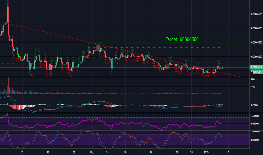Click the 0.00004000 price axis label
This screenshot has width=263, height=155.
coord(257,57)
